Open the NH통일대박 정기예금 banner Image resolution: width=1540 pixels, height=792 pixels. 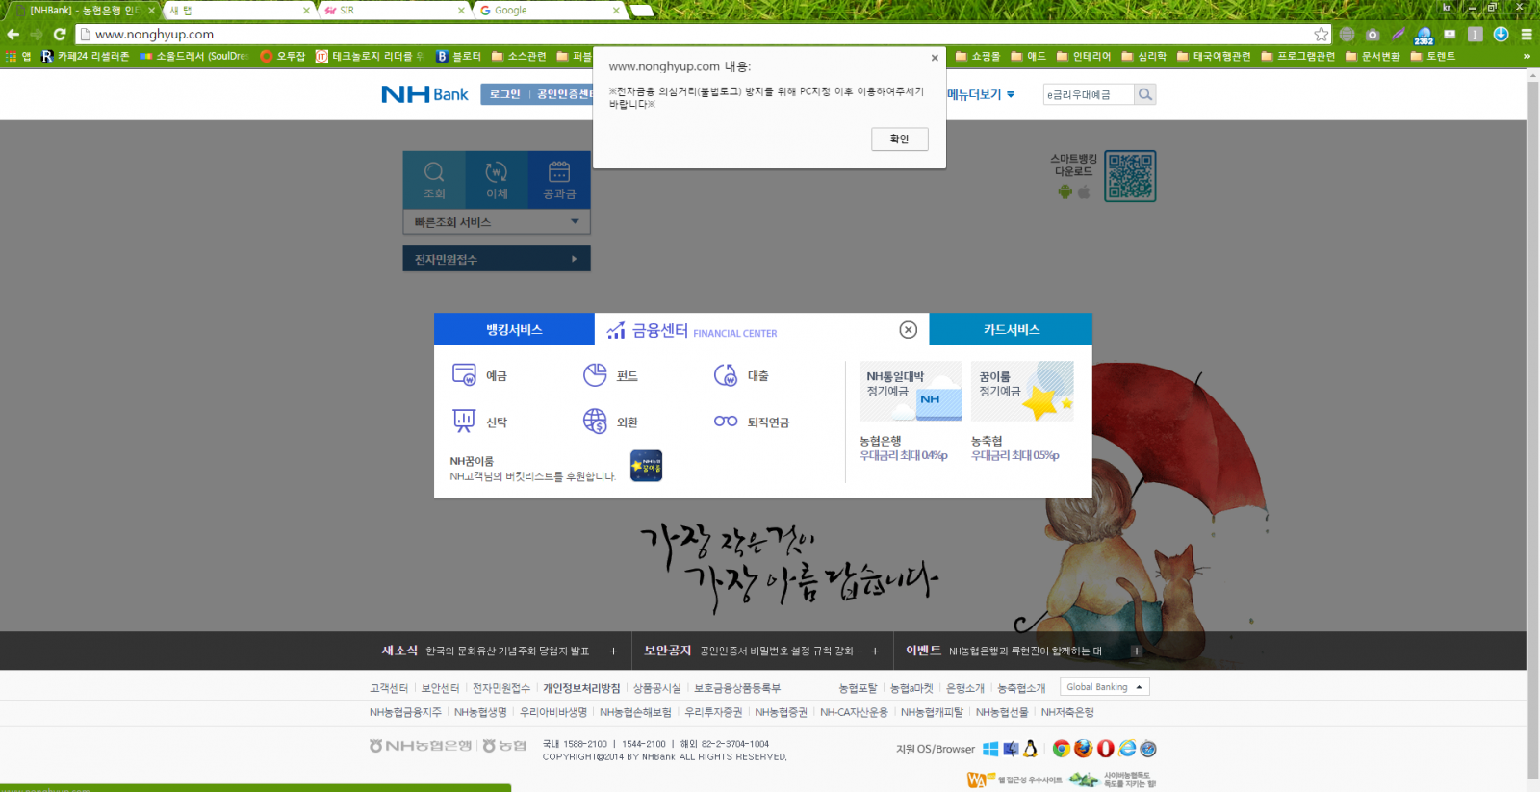click(x=911, y=391)
